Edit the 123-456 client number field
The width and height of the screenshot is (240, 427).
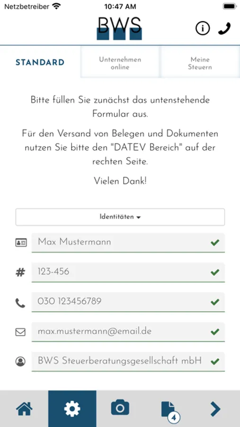pyautogui.click(x=128, y=272)
